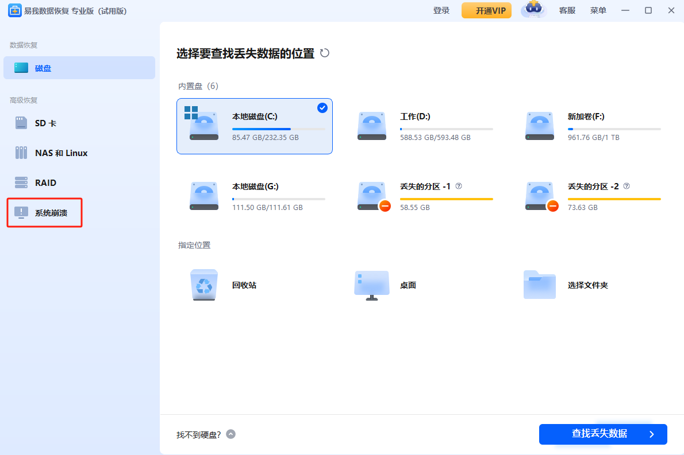Click the 工作(D:) usage bar

446,129
